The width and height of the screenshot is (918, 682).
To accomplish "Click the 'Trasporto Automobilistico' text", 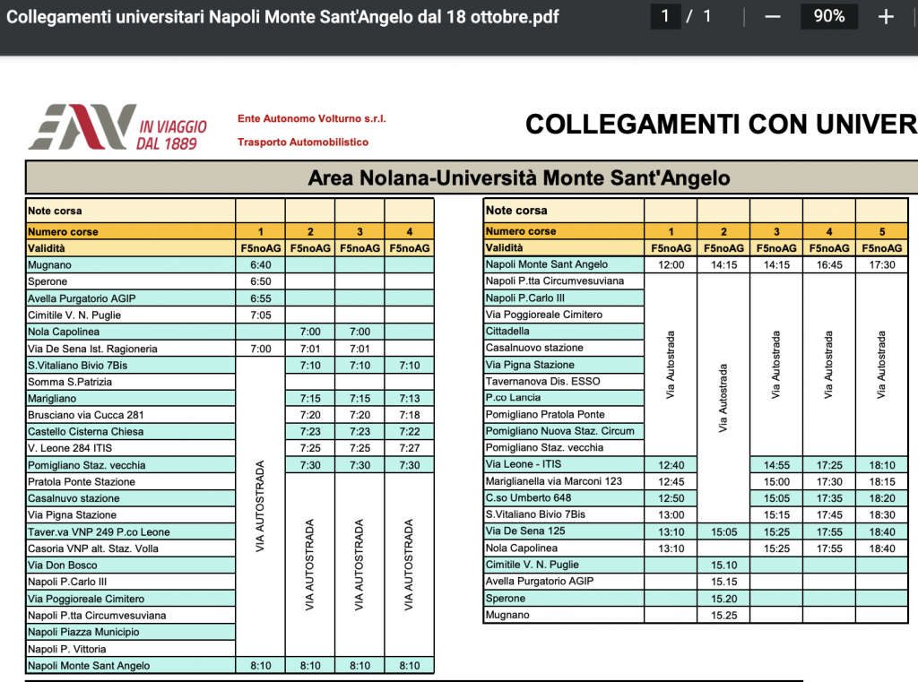I will click(303, 142).
